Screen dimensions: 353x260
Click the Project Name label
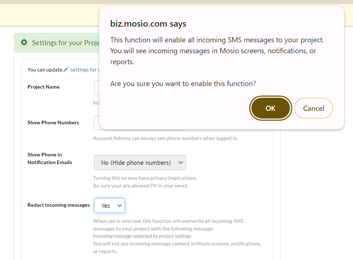click(x=43, y=87)
